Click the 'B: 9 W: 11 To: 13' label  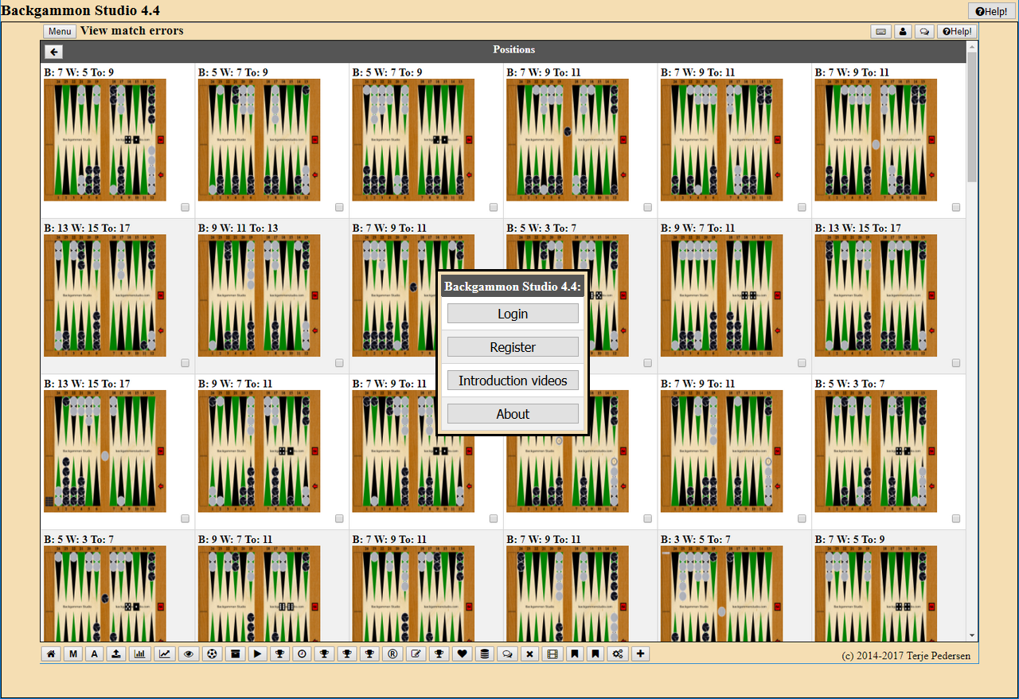[x=238, y=228]
